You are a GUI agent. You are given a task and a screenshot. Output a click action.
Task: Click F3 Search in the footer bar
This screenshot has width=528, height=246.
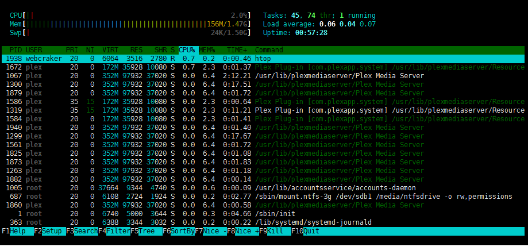pyautogui.click(x=81, y=231)
